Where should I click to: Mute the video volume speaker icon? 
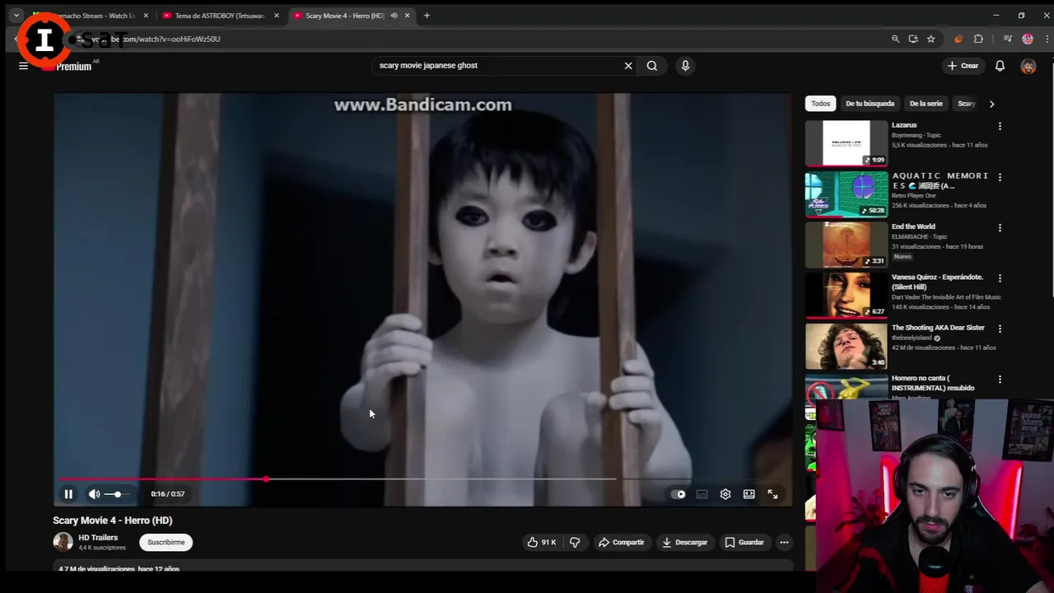coord(94,494)
